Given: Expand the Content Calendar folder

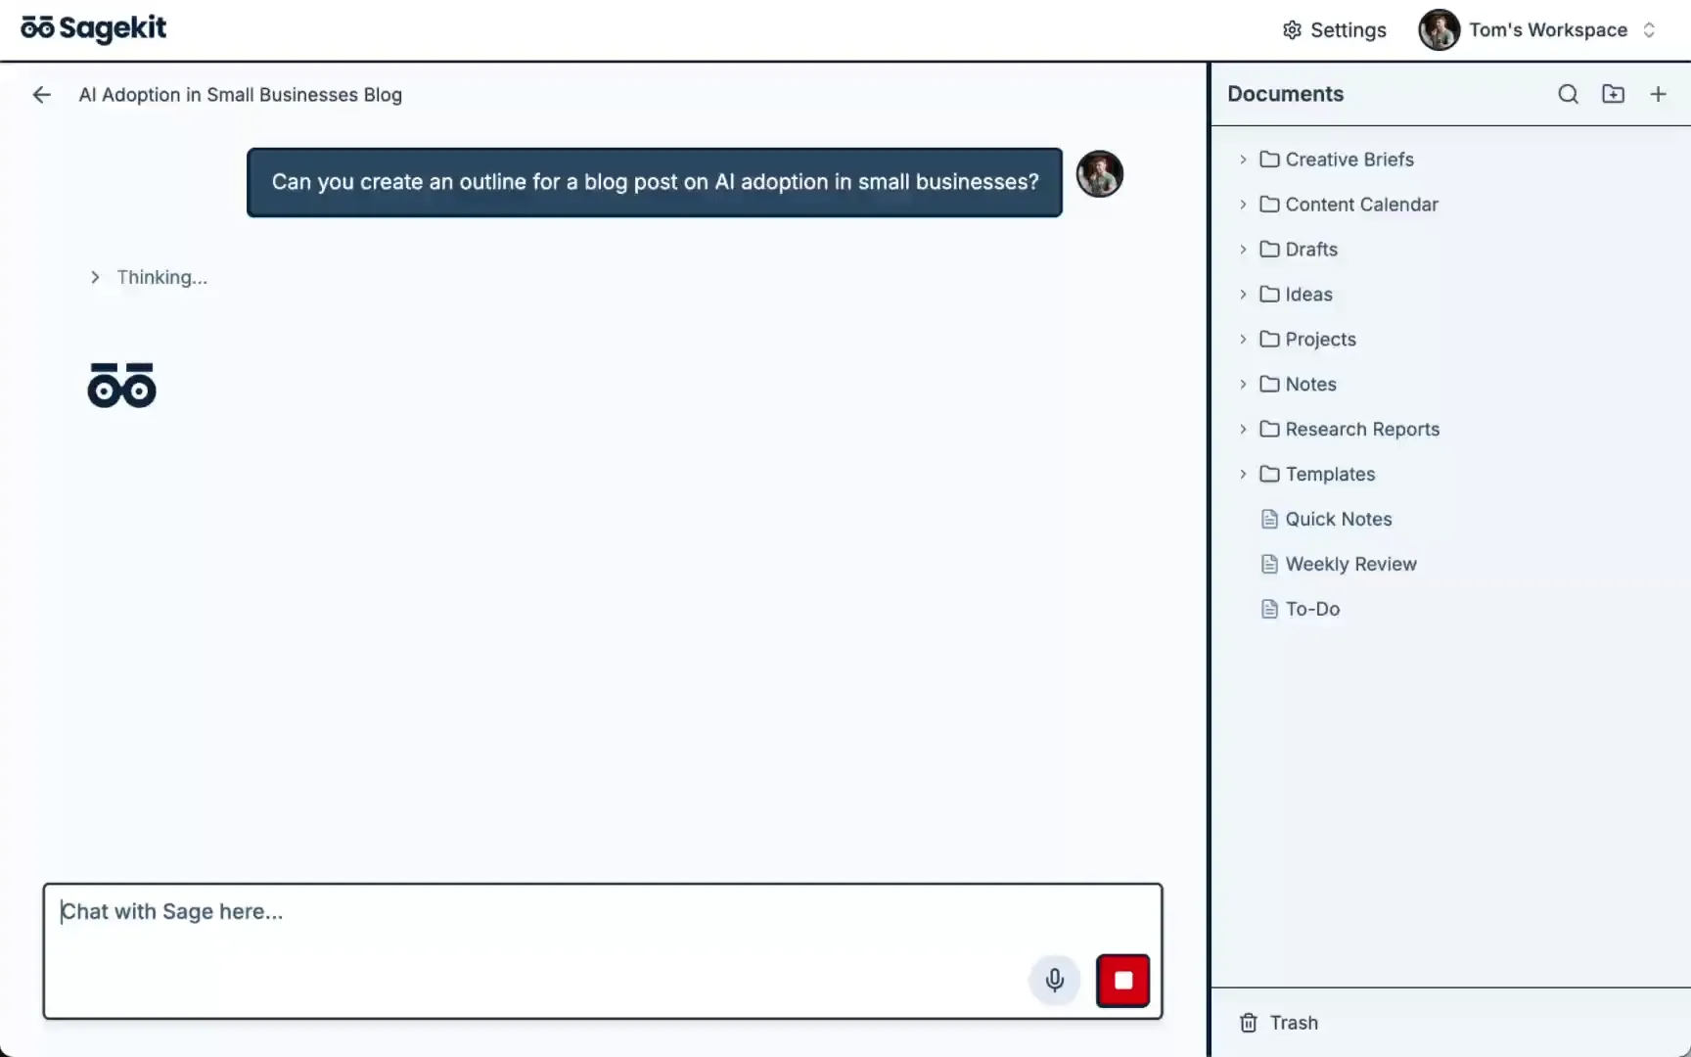Looking at the screenshot, I should coord(1243,205).
